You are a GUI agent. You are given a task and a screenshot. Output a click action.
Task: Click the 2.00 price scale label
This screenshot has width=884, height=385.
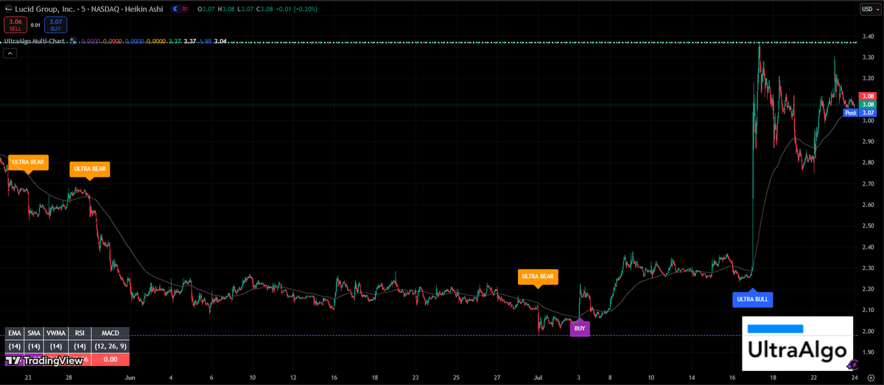tap(868, 331)
